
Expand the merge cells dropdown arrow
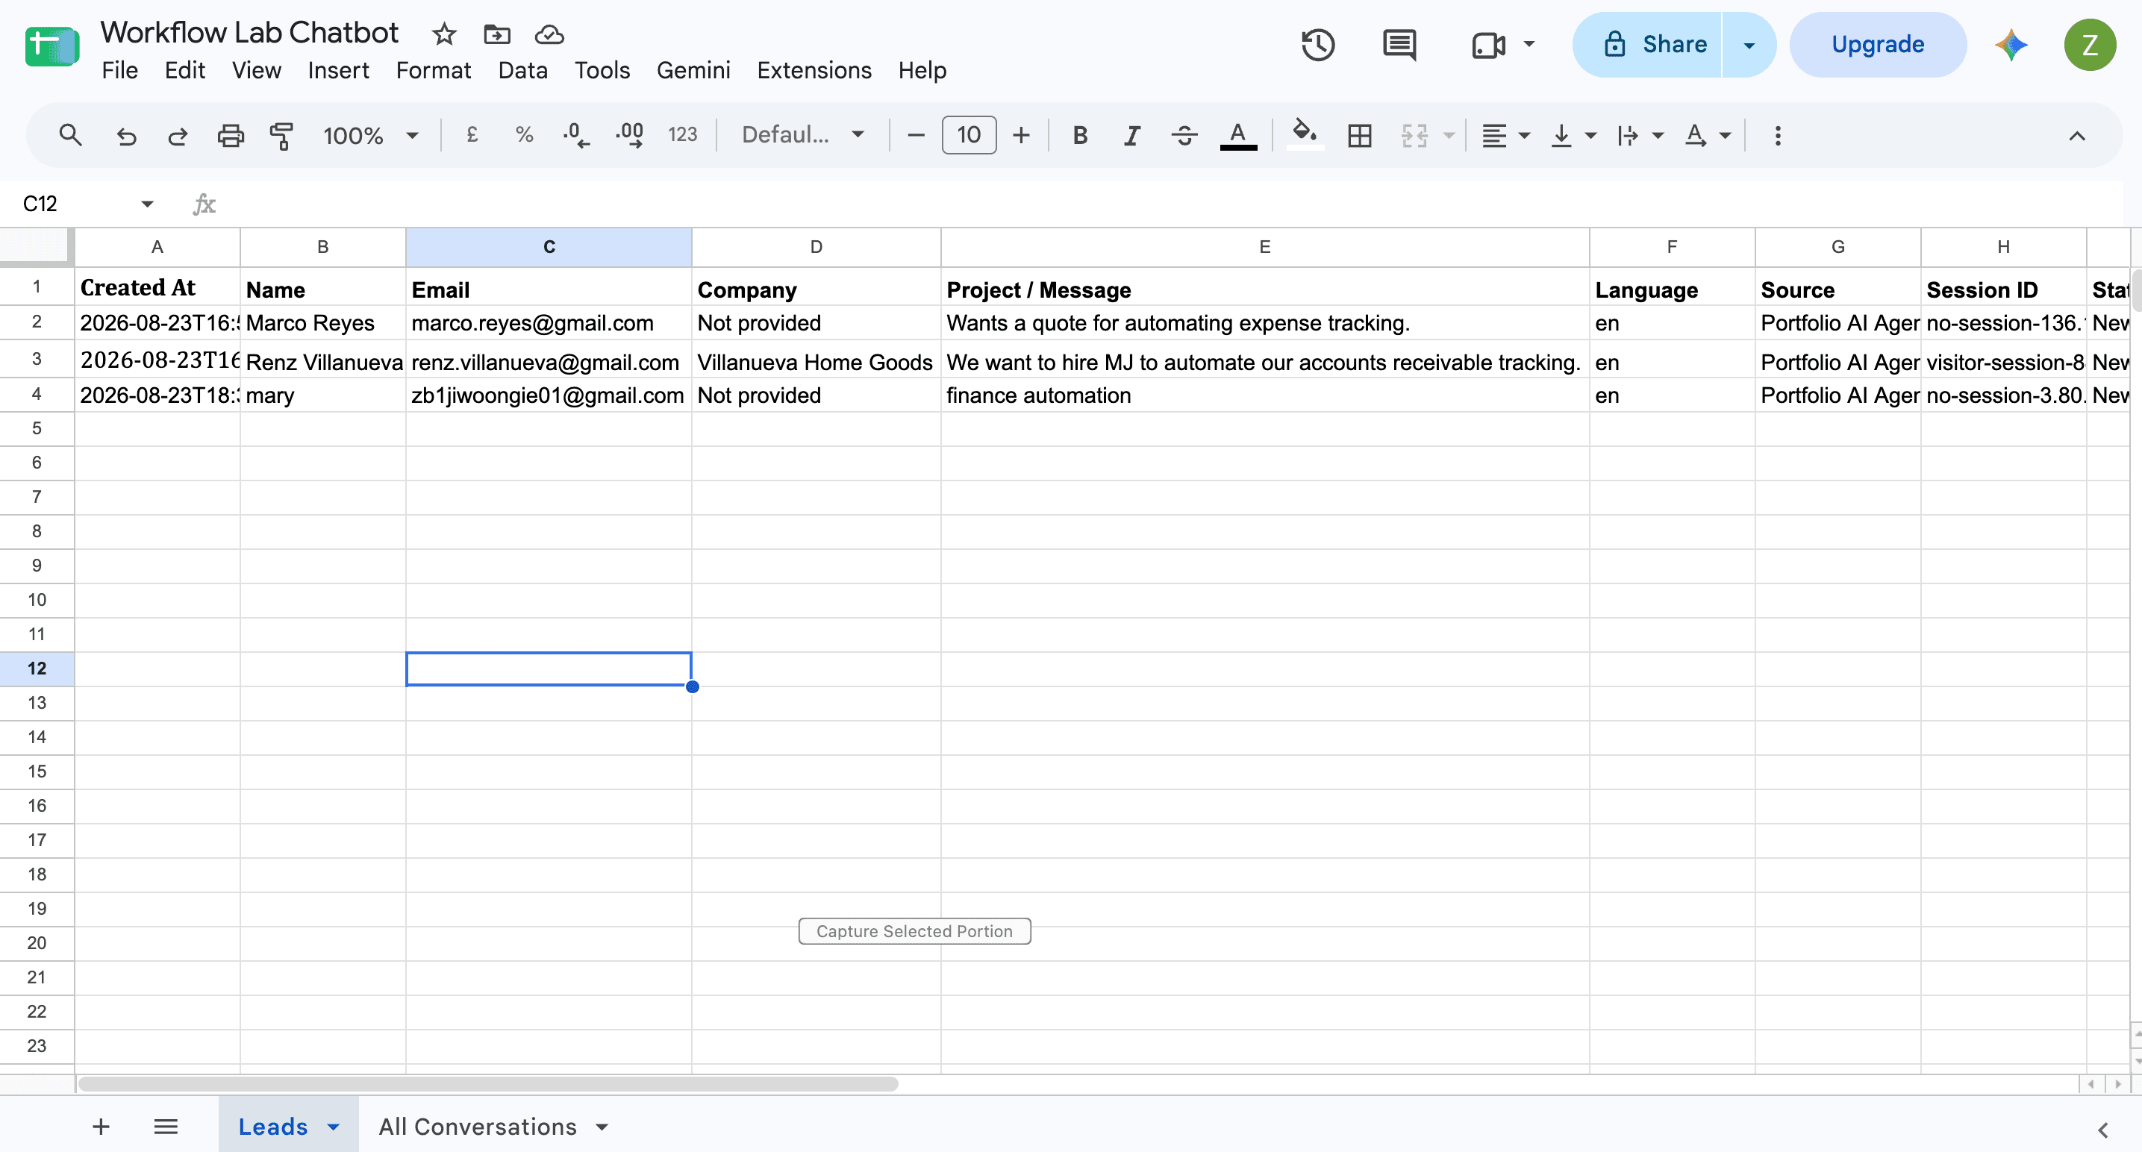click(1449, 136)
